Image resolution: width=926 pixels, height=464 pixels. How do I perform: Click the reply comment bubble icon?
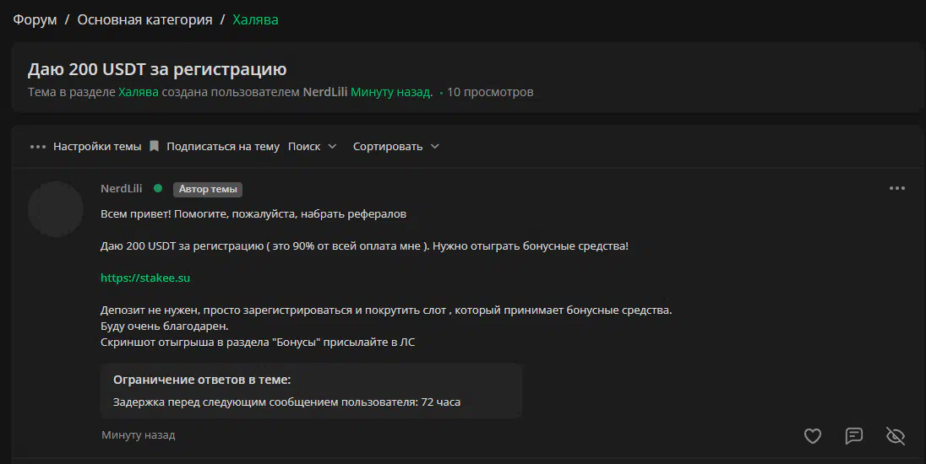point(854,435)
